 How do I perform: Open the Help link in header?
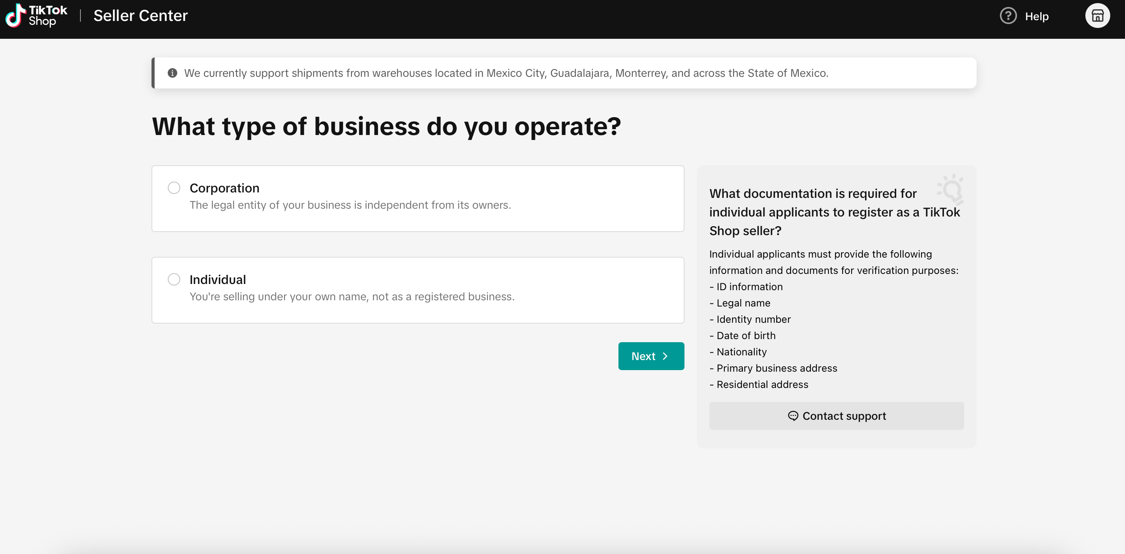1036,17
